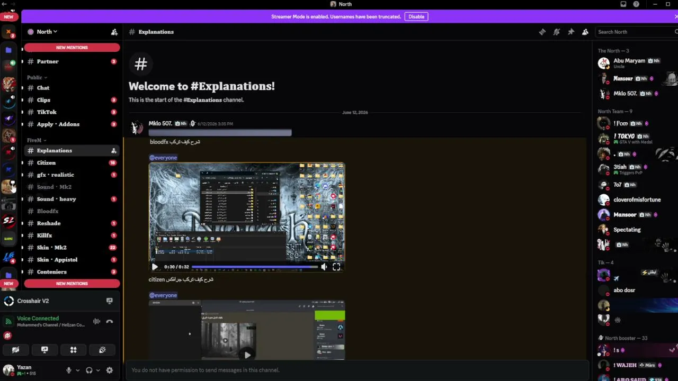Viewport: 678px width, 381px height.
Task: Jump to top New Mentions pill
Action: 72,48
